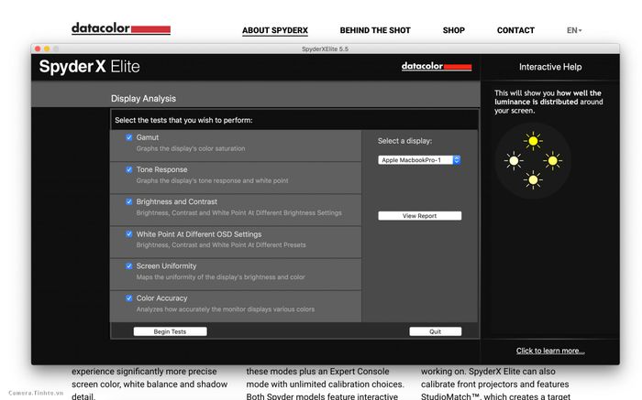Disable the Screen Uniformity test checkbox
The height and width of the screenshot is (400, 642).
tap(129, 266)
